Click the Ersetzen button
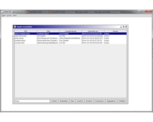Image resolution: width=153 pixels, height=122 pixels. [x=89, y=101]
